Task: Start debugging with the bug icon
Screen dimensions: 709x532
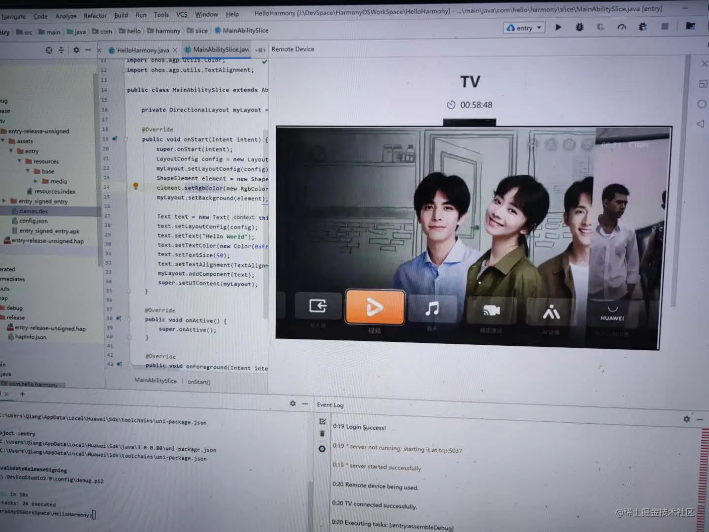Action: click(580, 27)
